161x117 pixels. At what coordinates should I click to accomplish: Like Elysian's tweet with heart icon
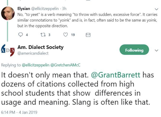(65, 35)
